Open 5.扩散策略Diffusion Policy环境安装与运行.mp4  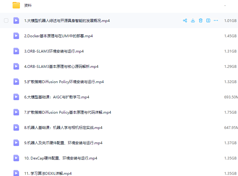pyautogui.click(x=64, y=82)
